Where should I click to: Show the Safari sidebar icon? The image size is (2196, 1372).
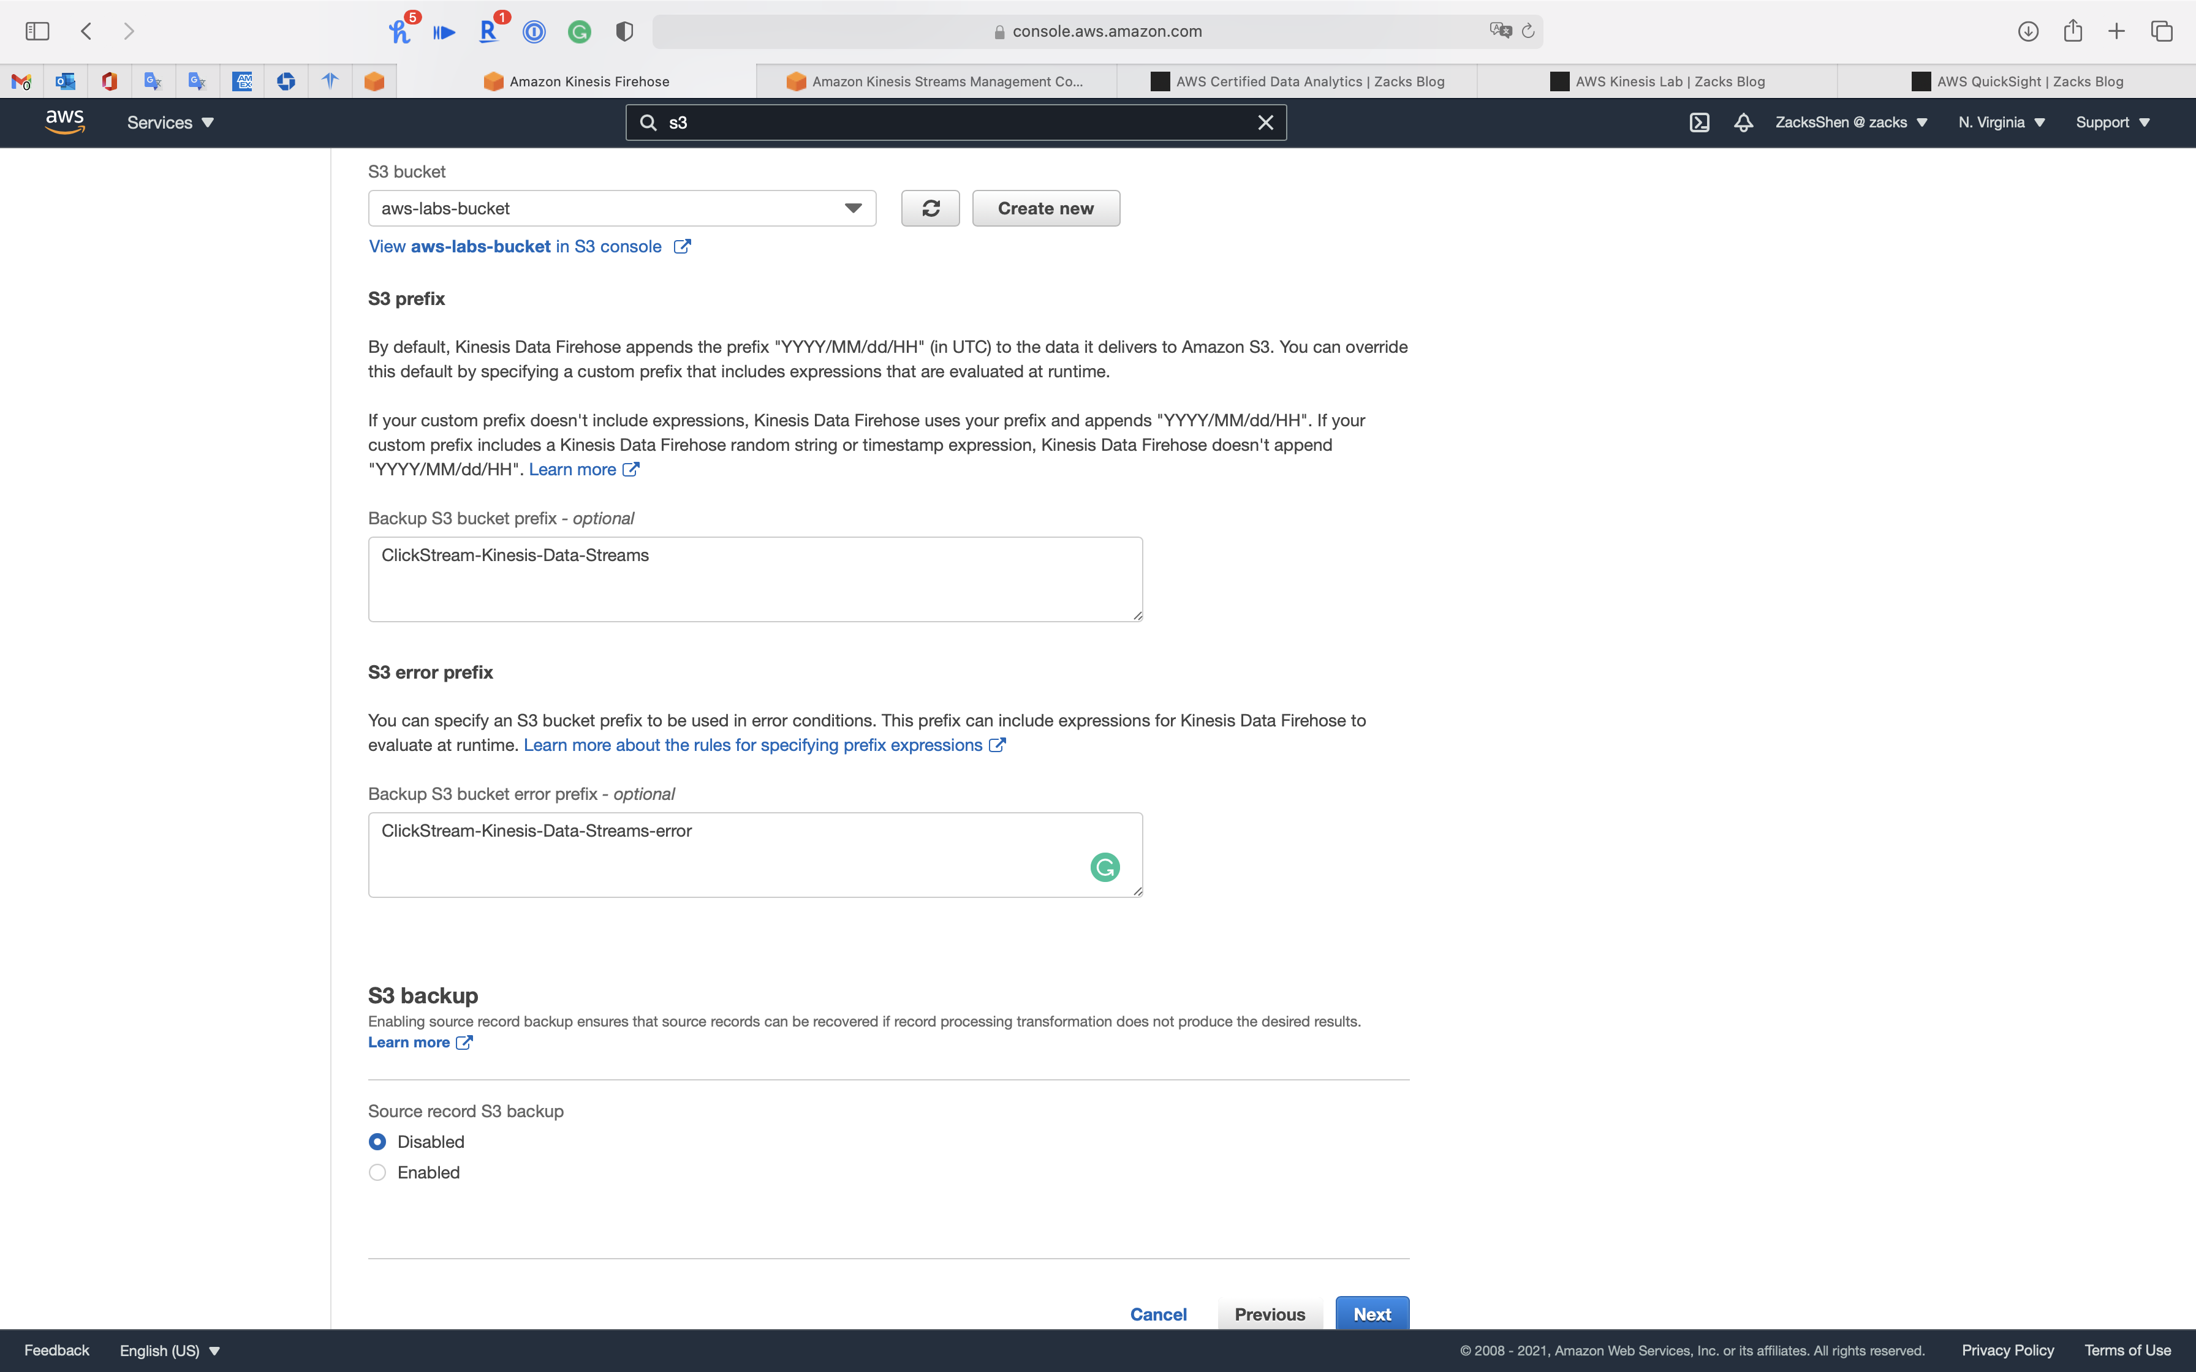tap(37, 31)
